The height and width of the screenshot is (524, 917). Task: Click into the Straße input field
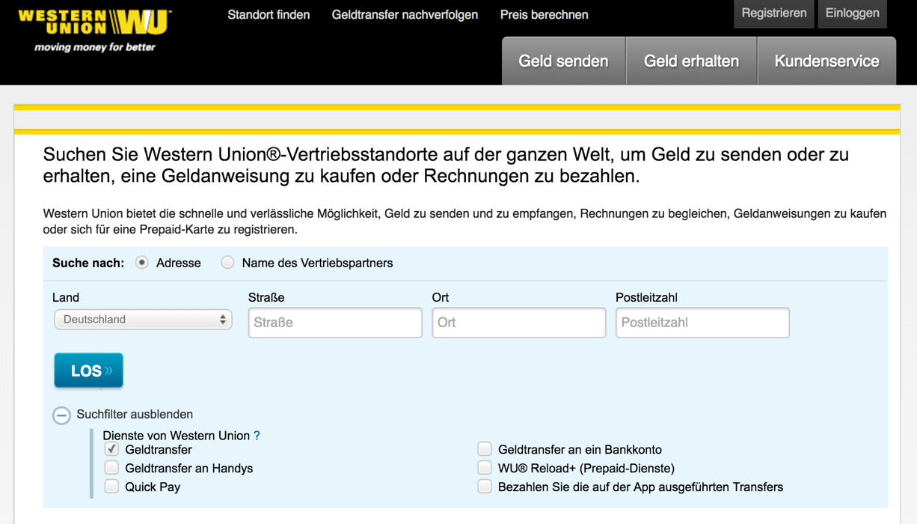click(335, 323)
